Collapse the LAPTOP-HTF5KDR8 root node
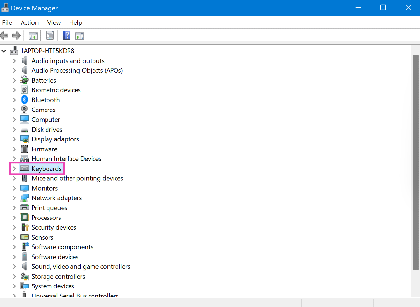 [x=4, y=51]
